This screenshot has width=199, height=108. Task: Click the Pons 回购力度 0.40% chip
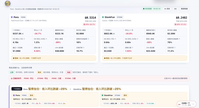coord(49,103)
